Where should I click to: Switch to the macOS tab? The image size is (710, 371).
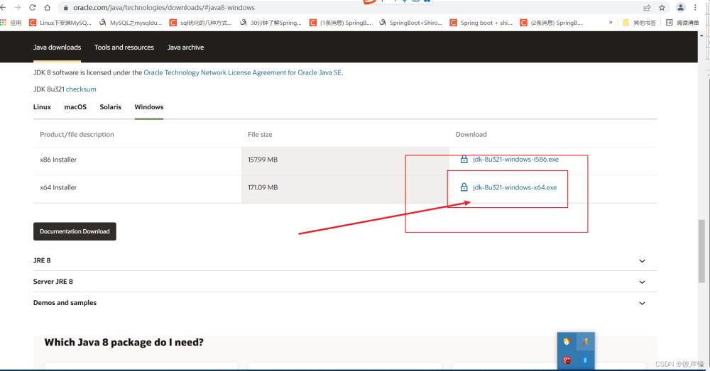click(75, 107)
